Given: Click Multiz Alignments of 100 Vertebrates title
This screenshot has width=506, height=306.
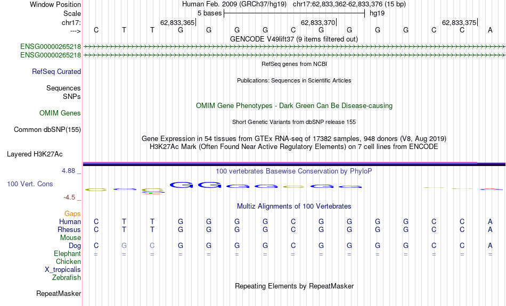Looking at the screenshot, I should [x=294, y=206].
